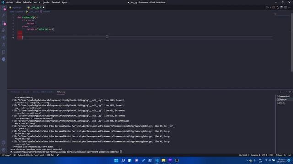Run the Python file with play button
Image resolution: width=293 pixels, height=164 pixels.
(x=267, y=7)
